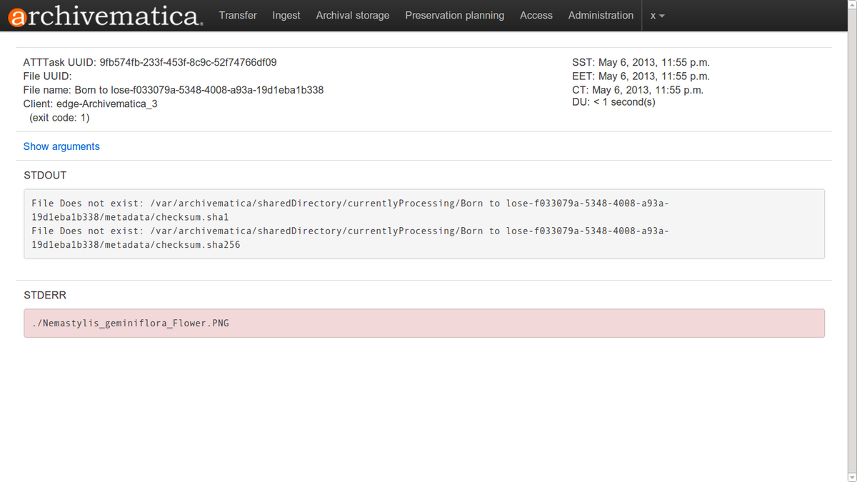The height and width of the screenshot is (482, 857).
Task: Select the Nemastylis_geminiflora_Flower.PNG error text
Action: [x=130, y=323]
